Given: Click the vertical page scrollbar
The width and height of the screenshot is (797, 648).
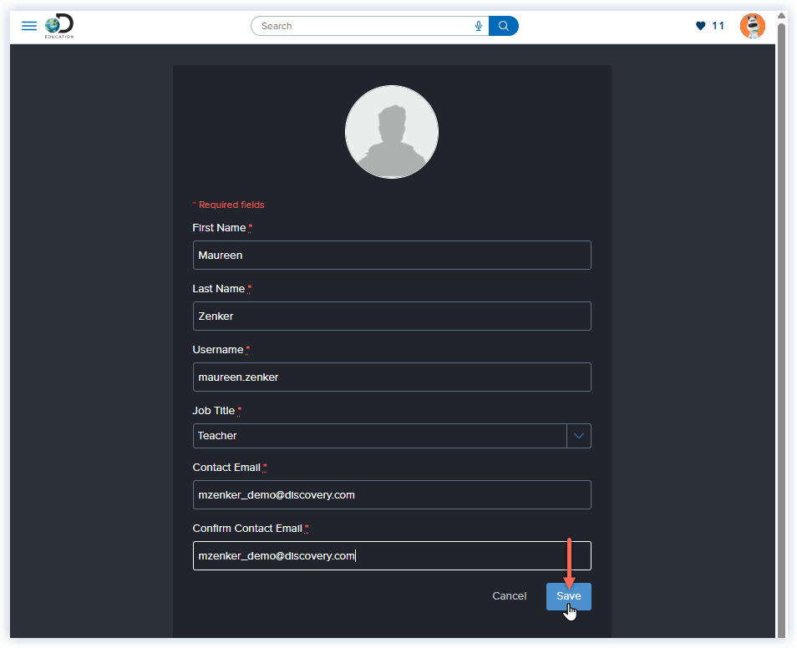Looking at the screenshot, I should (x=782, y=334).
